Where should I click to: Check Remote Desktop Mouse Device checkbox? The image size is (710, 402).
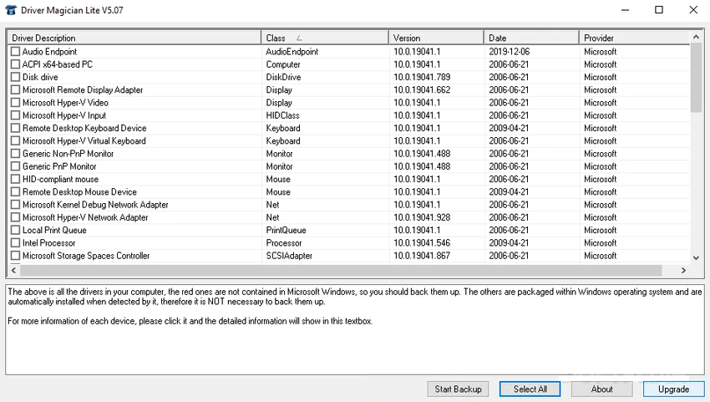(15, 191)
